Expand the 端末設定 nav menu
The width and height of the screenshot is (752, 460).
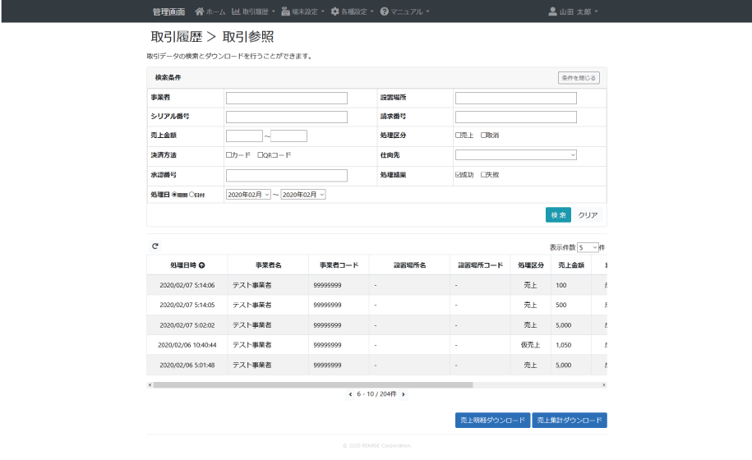click(303, 11)
